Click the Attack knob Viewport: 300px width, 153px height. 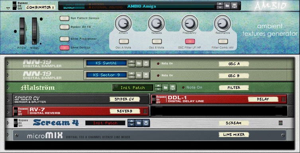pos(123,23)
